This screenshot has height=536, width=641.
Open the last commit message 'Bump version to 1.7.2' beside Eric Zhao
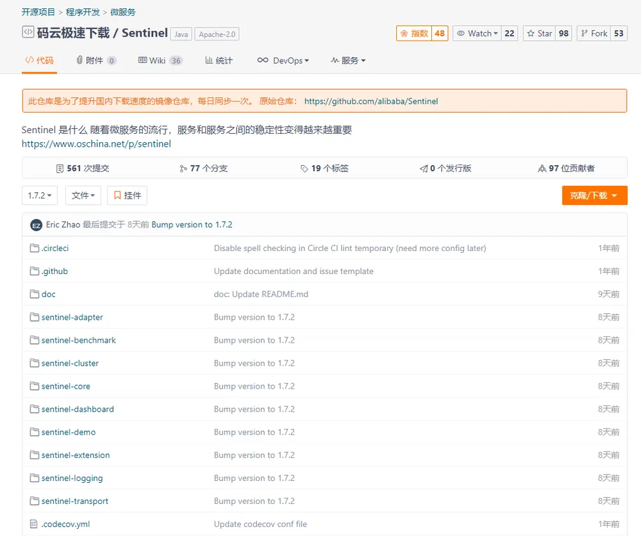pos(192,224)
